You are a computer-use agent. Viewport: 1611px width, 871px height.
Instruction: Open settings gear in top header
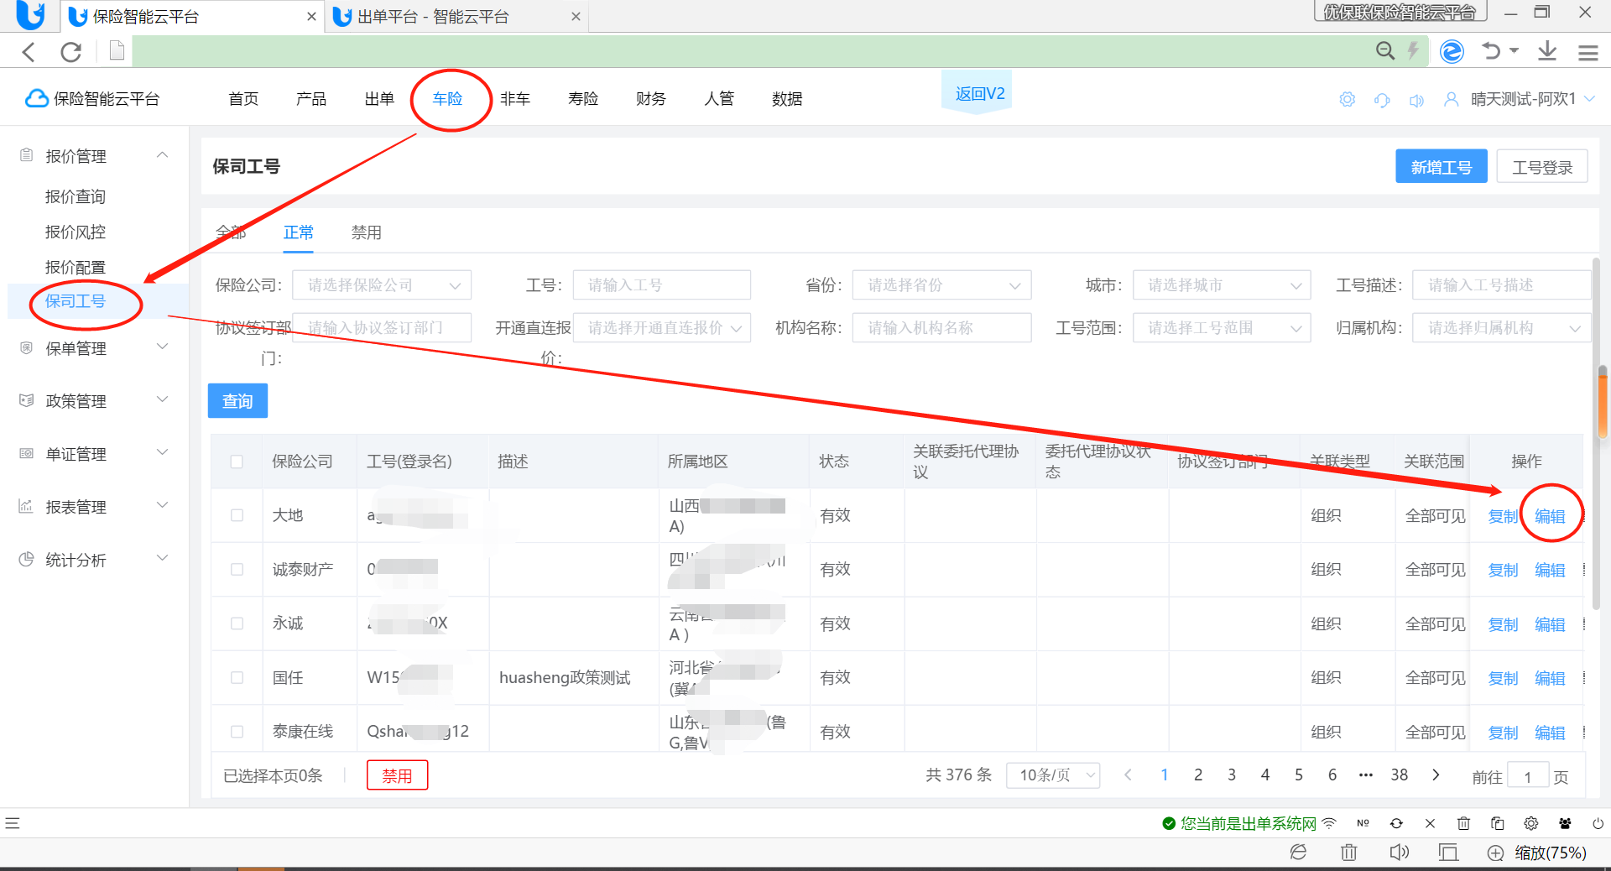(x=1347, y=99)
